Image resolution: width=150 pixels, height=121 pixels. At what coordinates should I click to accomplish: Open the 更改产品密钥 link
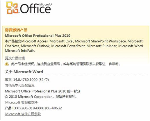click(x=15, y=58)
